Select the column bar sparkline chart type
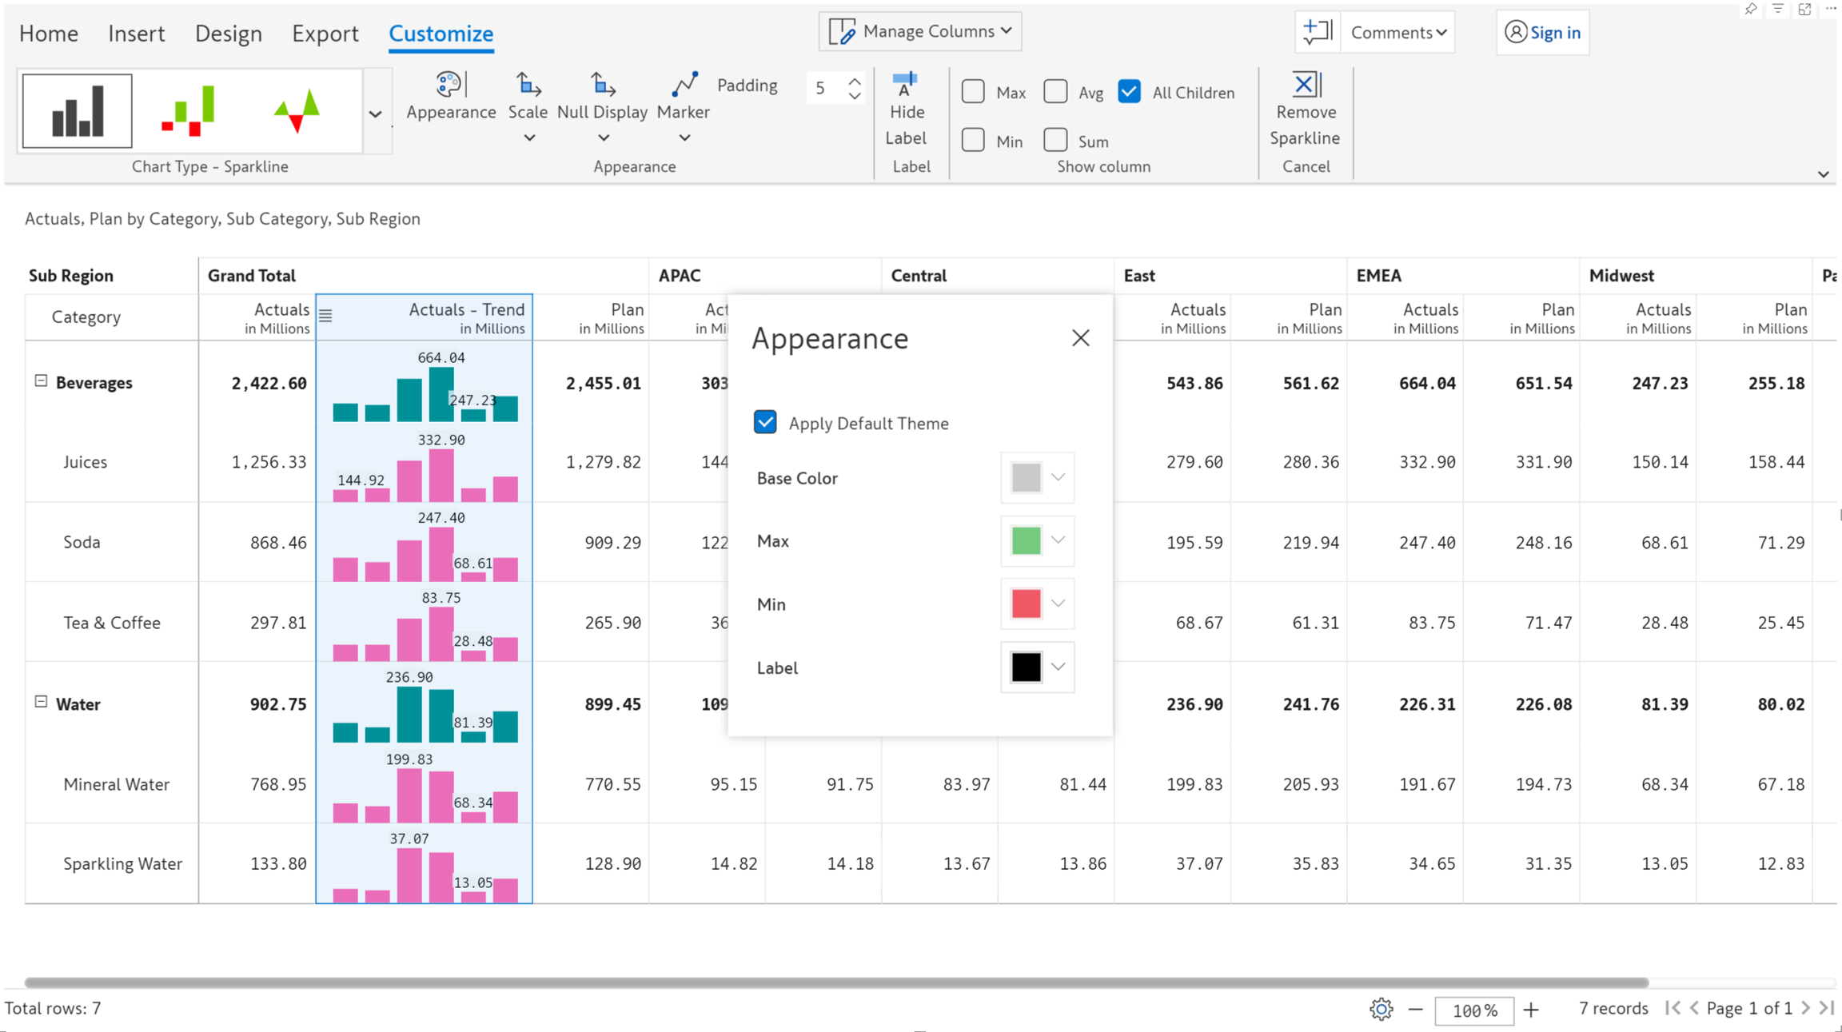This screenshot has height=1032, width=1842. click(77, 111)
